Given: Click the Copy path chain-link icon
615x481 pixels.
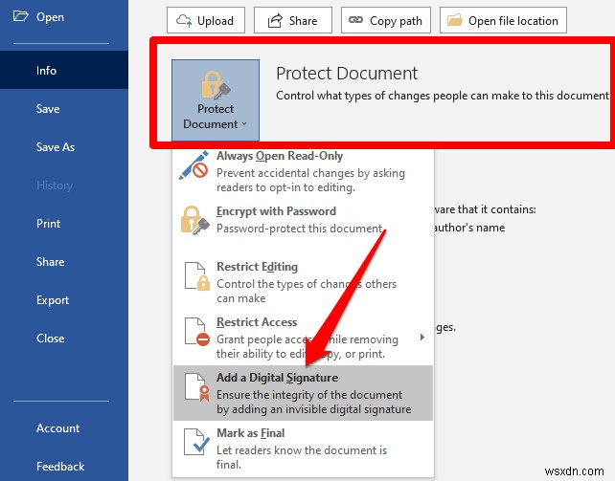Looking at the screenshot, I should click(x=355, y=19).
